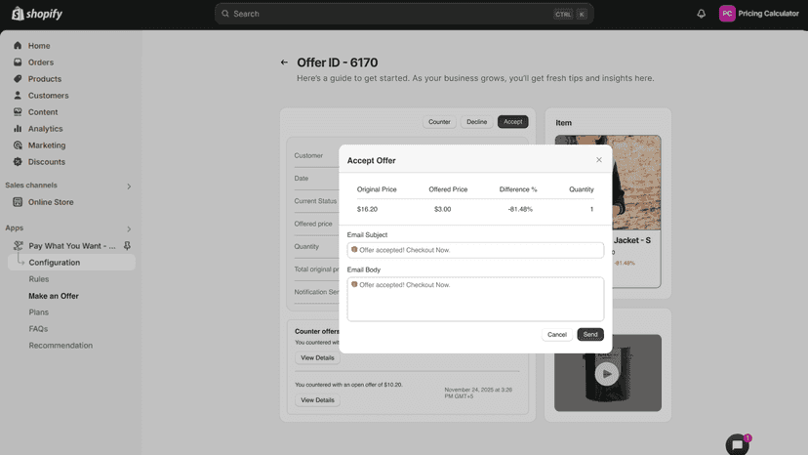808x455 pixels.
Task: View Details of the $10.20 counter offer
Action: [x=317, y=399]
